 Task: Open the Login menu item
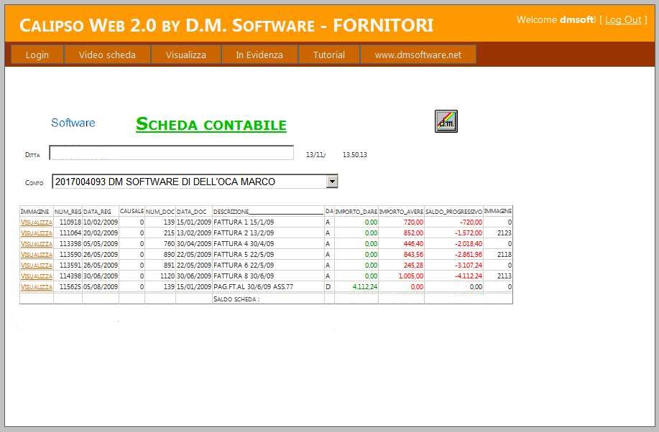tap(37, 55)
